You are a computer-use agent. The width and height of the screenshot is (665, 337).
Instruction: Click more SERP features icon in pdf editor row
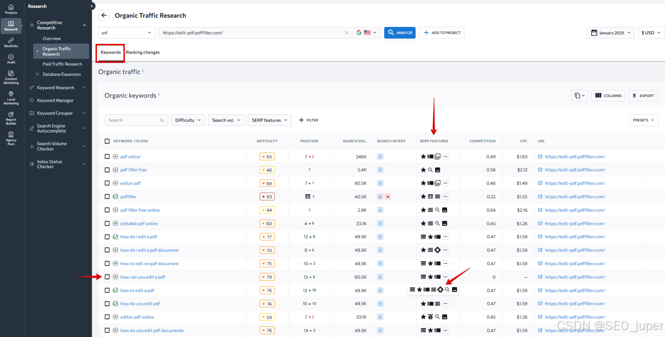[445, 156]
